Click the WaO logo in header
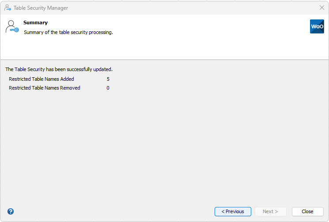329x222 pixels. (x=317, y=26)
